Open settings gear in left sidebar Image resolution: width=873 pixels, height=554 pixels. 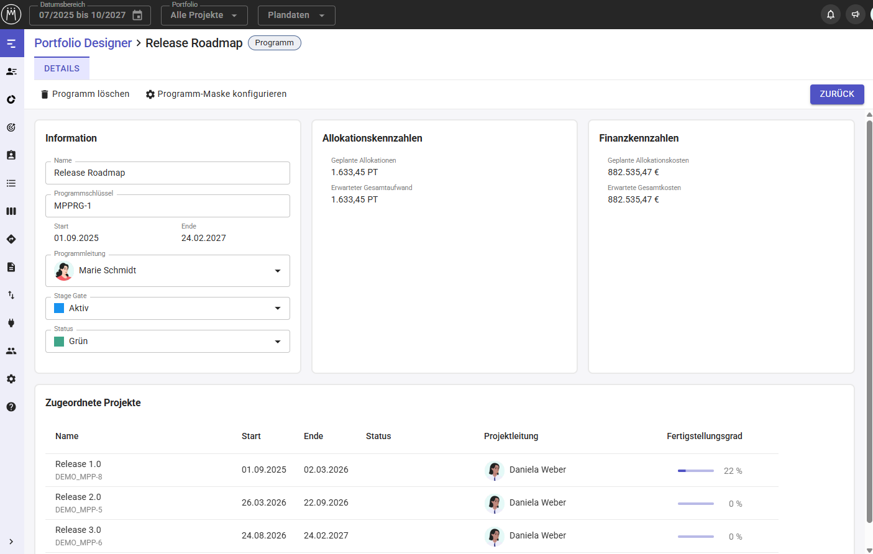coord(11,379)
